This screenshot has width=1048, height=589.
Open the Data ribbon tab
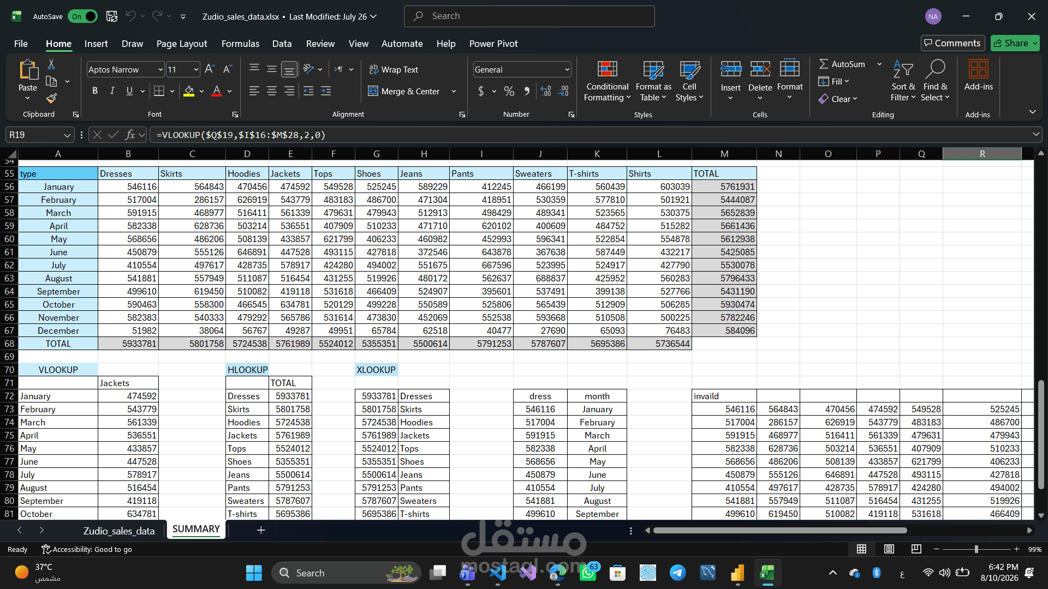coord(282,44)
